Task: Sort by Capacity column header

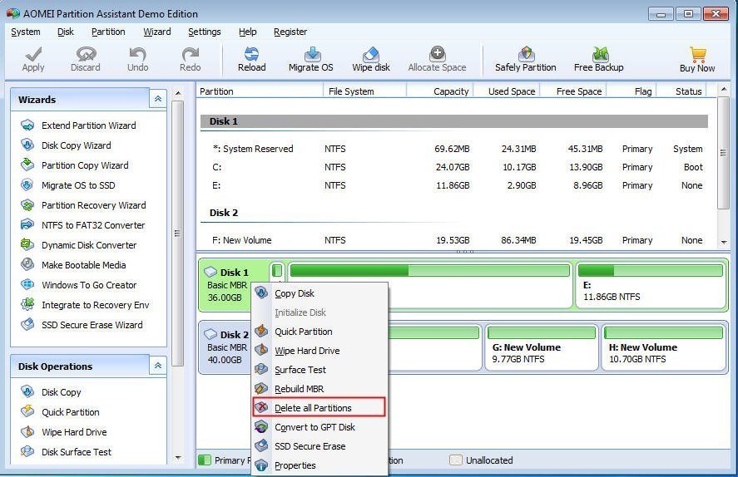Action: click(440, 91)
